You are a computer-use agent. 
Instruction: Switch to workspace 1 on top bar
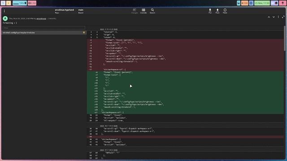click(x=3, y=3)
